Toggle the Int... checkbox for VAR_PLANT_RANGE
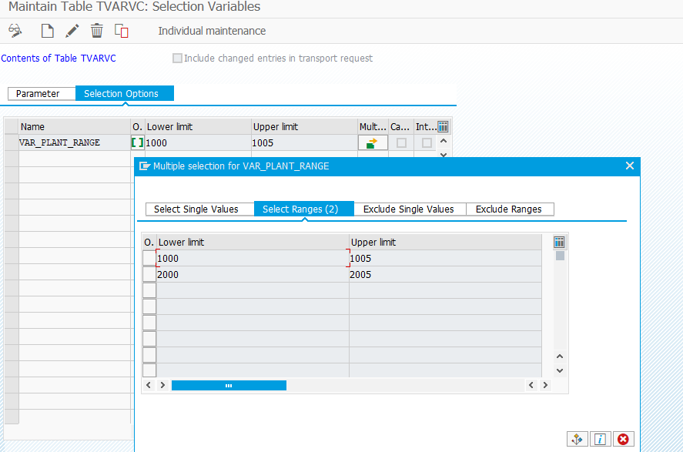The width and height of the screenshot is (683, 452). (x=426, y=142)
